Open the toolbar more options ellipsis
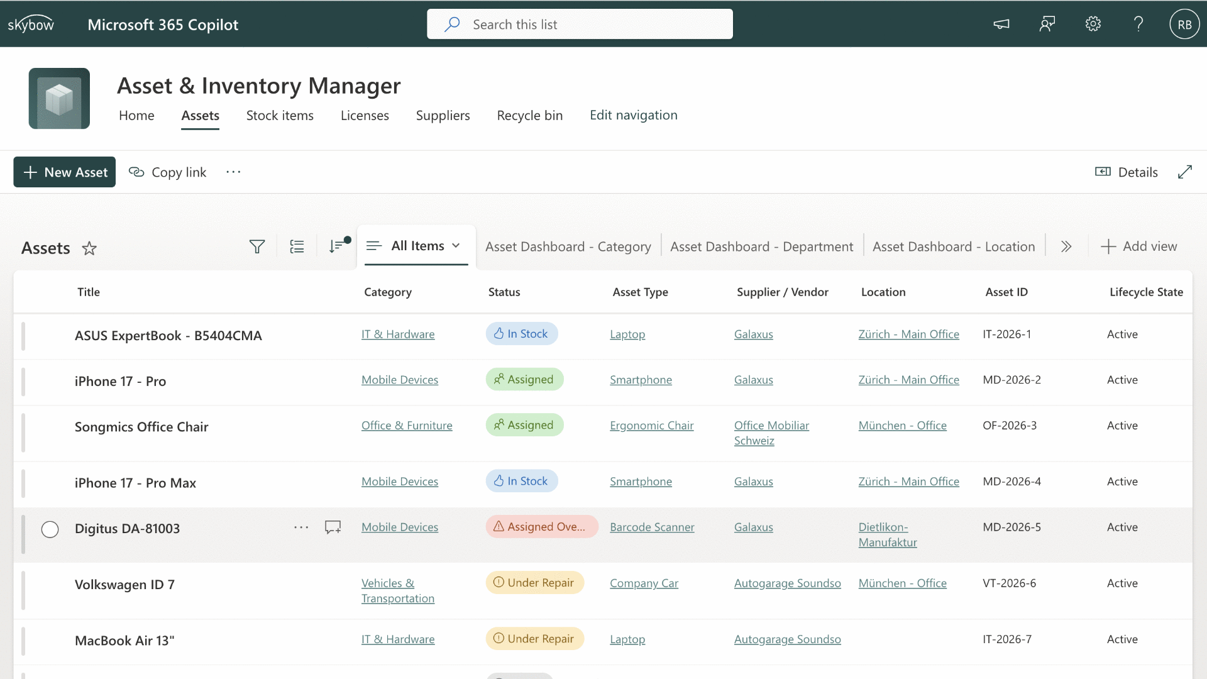Screen dimensions: 1207x679 pyautogui.click(x=233, y=172)
